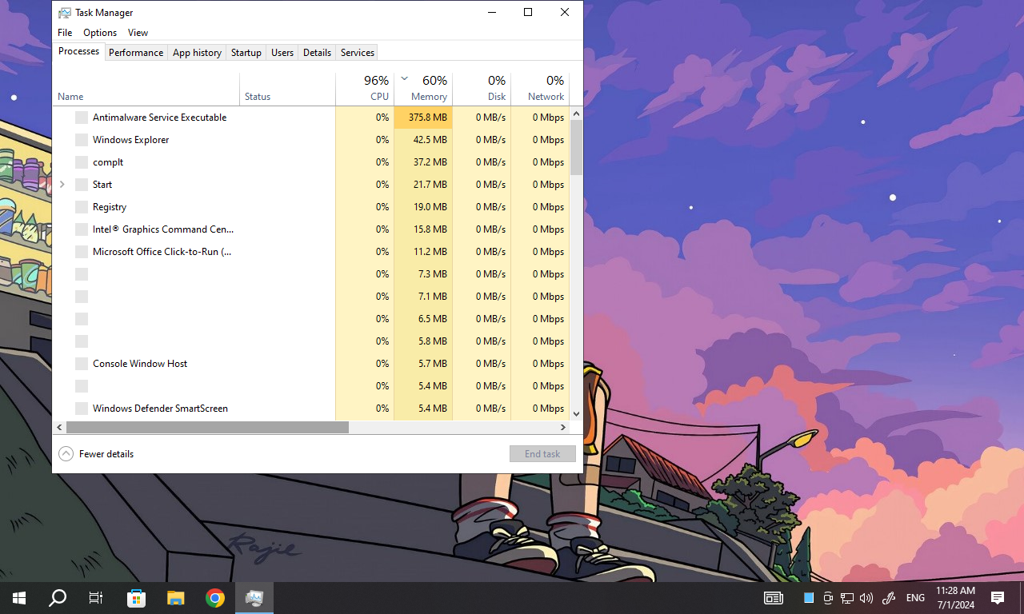Click the pen tray icon
The height and width of the screenshot is (614, 1024).
tap(888, 598)
